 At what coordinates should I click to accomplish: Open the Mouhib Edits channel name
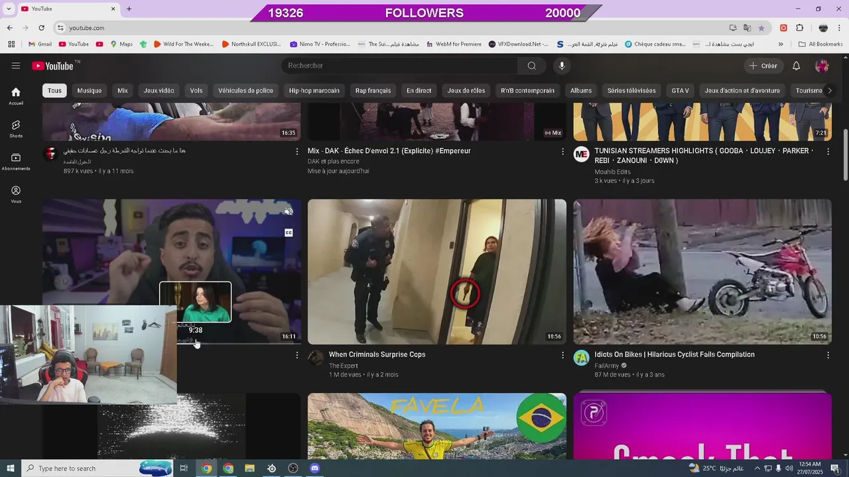click(612, 172)
